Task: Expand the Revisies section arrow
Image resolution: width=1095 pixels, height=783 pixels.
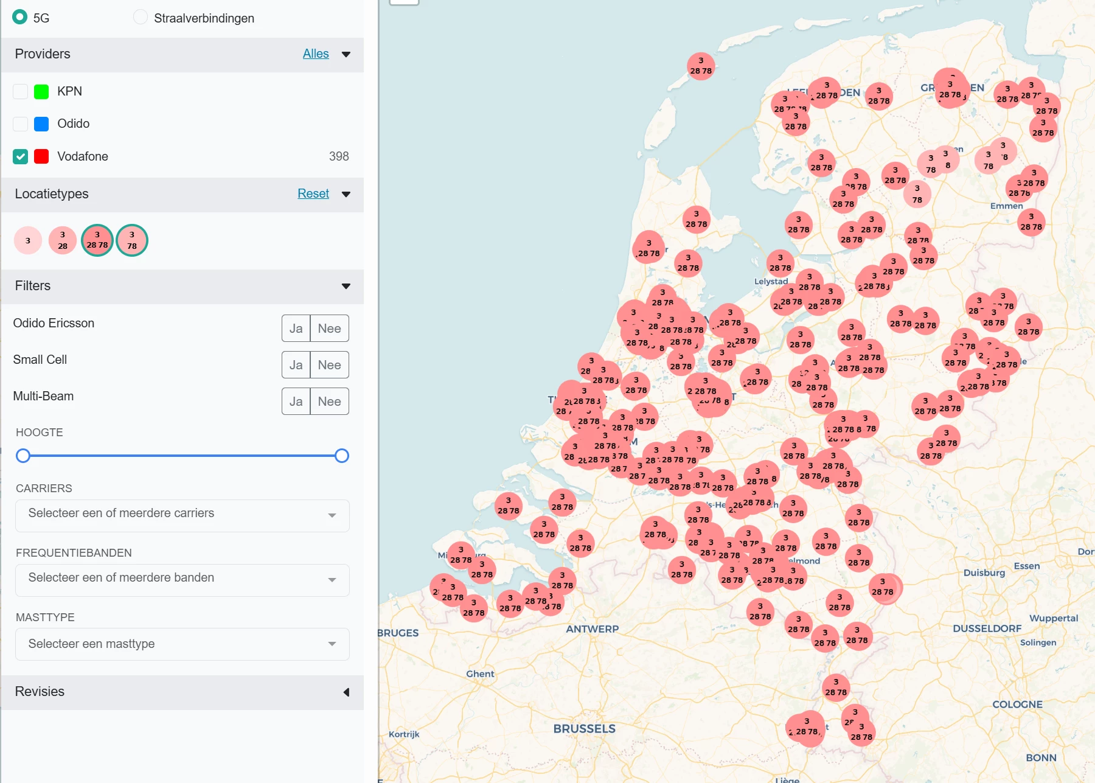Action: [346, 692]
